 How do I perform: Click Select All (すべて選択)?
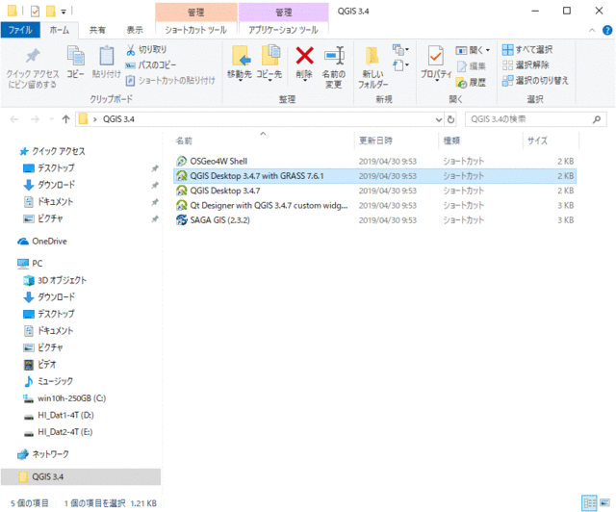(527, 50)
